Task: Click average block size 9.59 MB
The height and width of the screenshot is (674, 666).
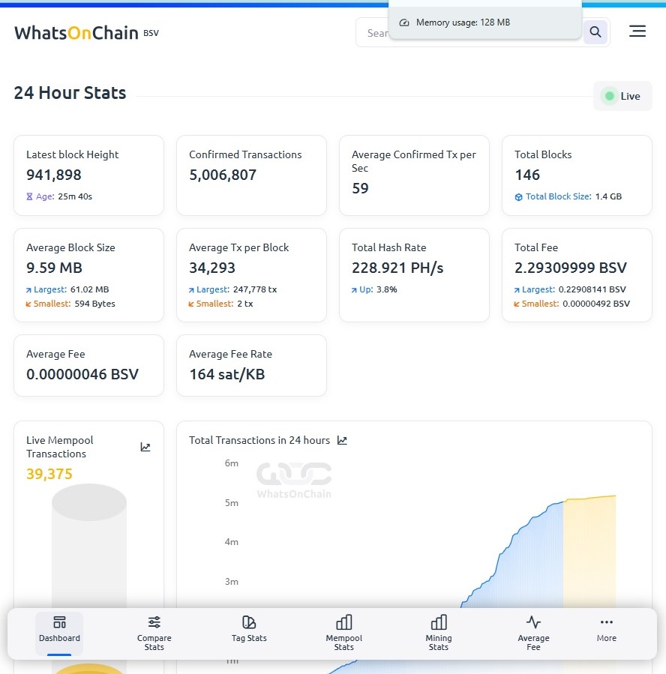Action: click(54, 268)
